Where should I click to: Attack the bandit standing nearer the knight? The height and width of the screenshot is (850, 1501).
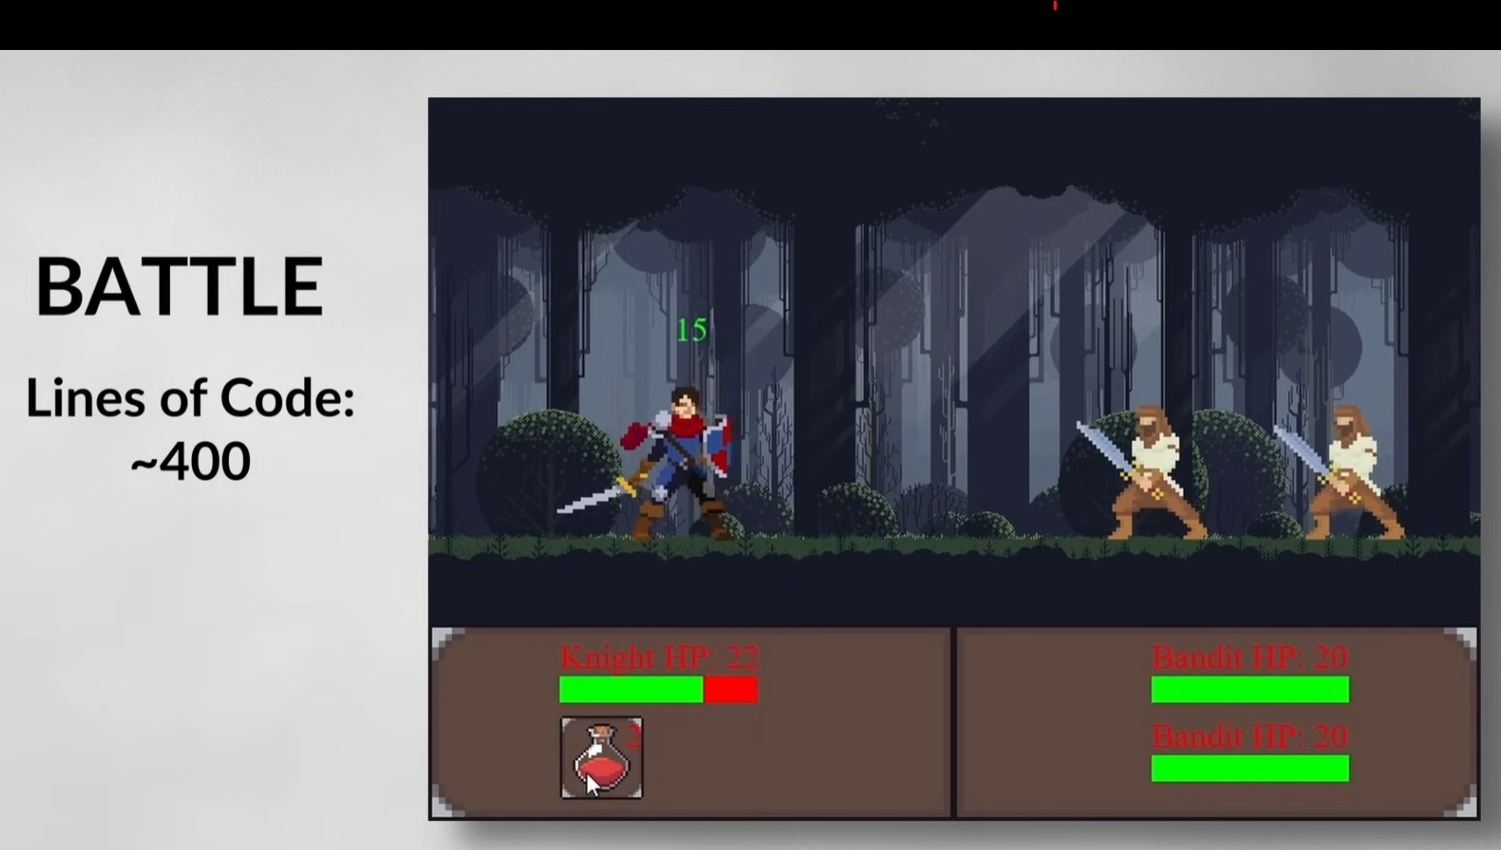click(1142, 472)
